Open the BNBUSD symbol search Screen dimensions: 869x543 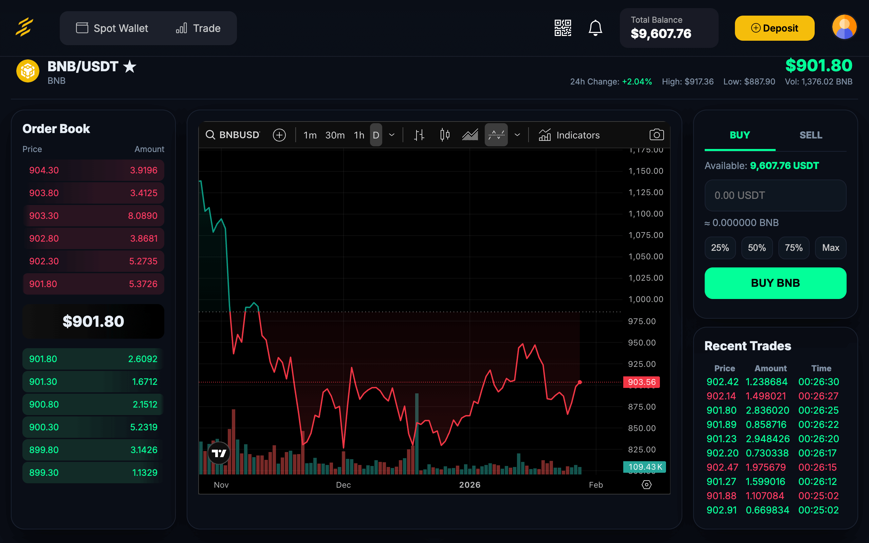click(x=233, y=135)
